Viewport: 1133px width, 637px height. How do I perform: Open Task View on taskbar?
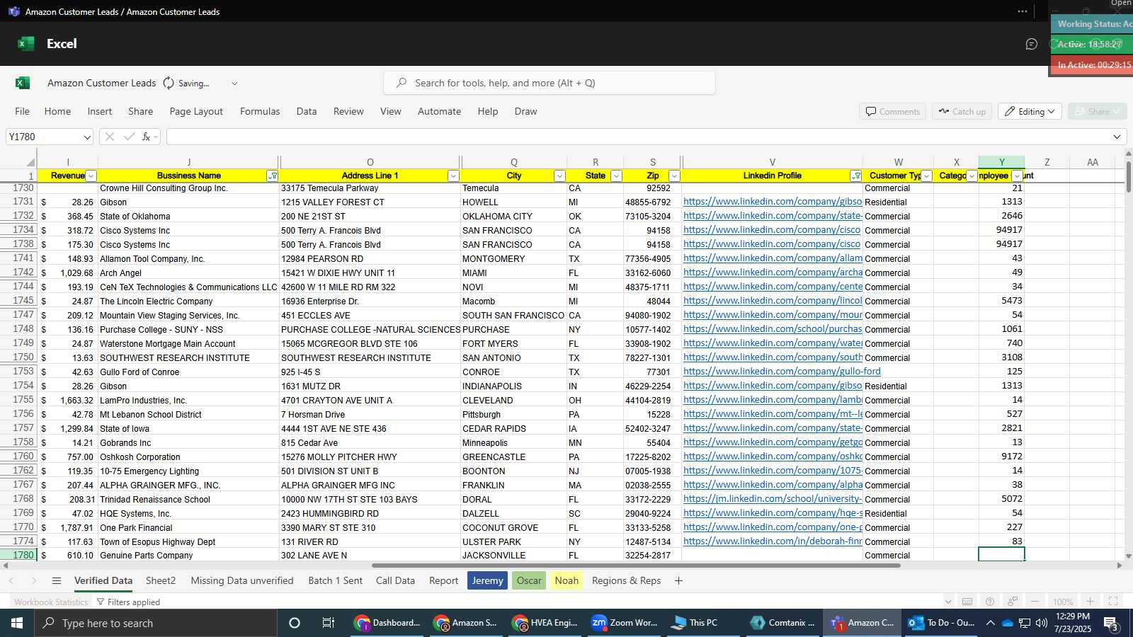tap(329, 623)
